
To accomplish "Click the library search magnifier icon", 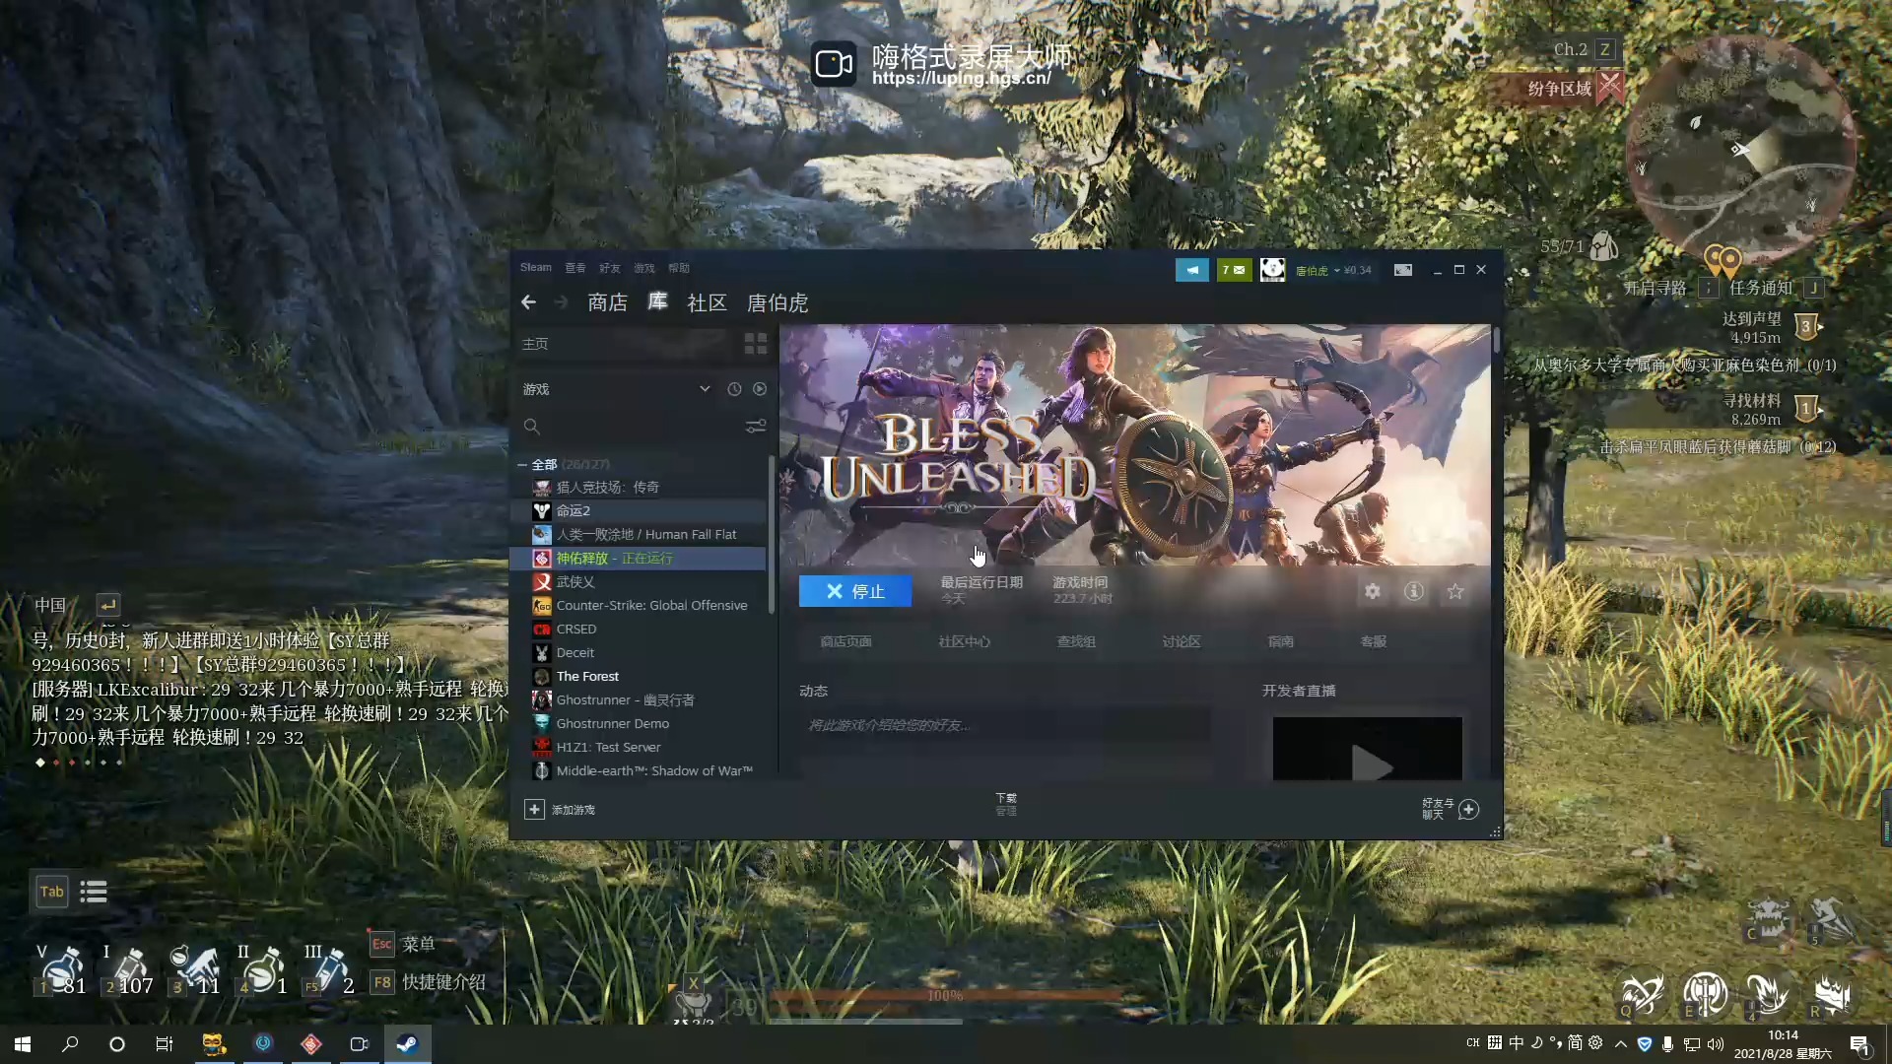I will (x=531, y=427).
